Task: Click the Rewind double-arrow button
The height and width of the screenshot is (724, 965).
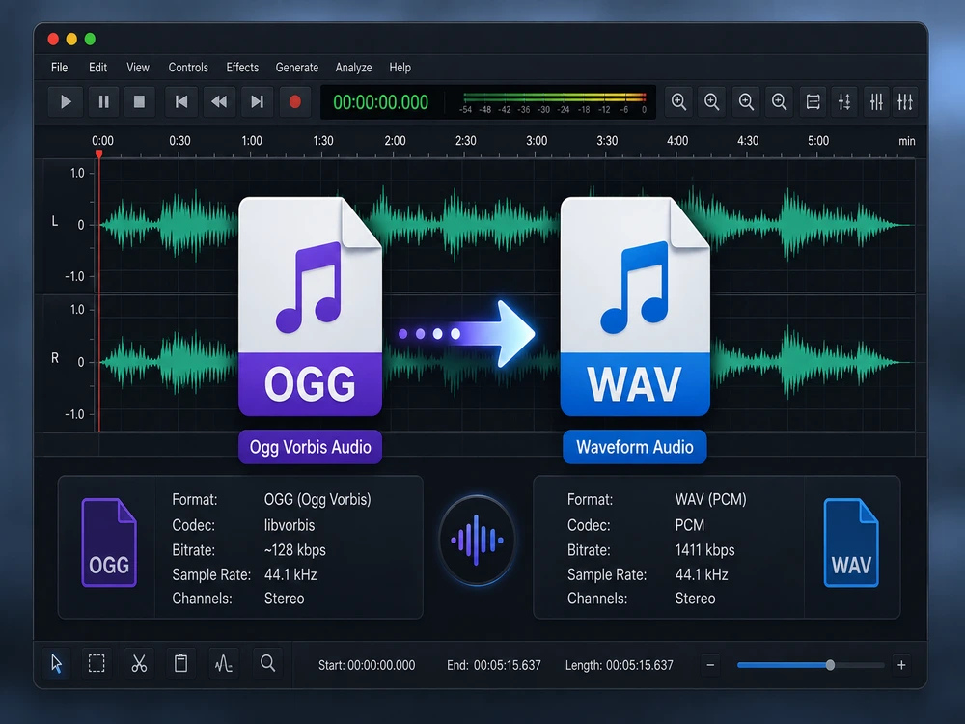Action: [219, 101]
